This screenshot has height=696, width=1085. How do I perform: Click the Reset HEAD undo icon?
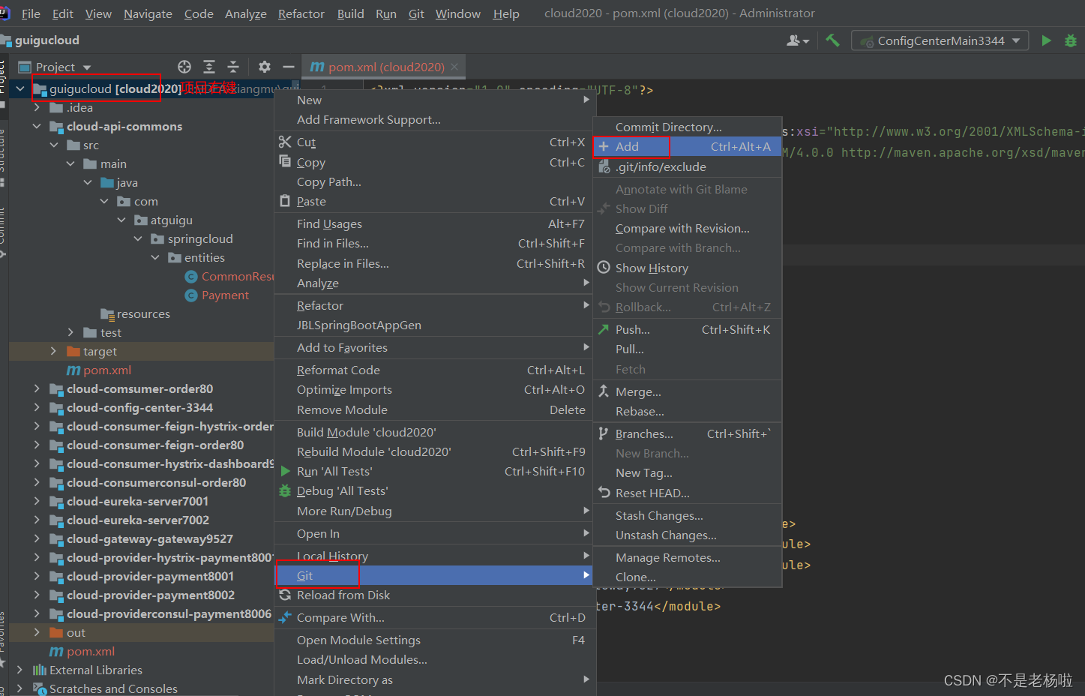pyautogui.click(x=604, y=493)
